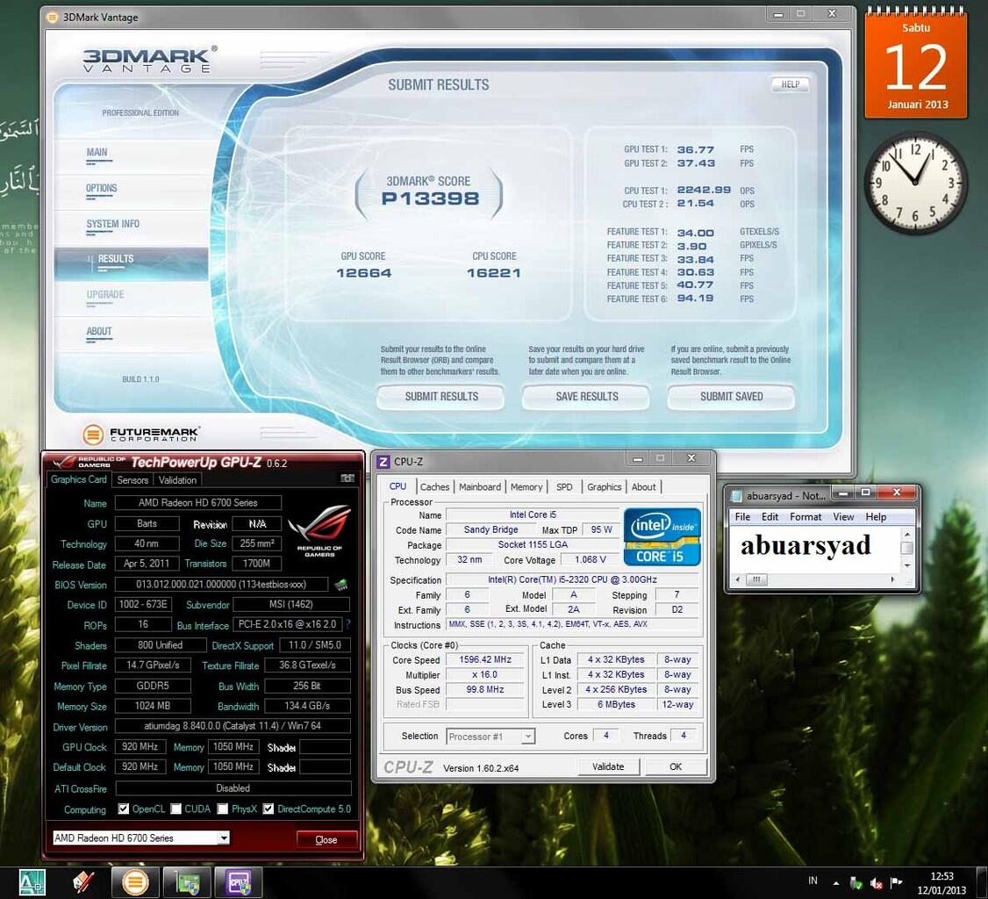988x899 pixels.
Task: Click the 3DMark score P13398
Action: pyautogui.click(x=430, y=198)
